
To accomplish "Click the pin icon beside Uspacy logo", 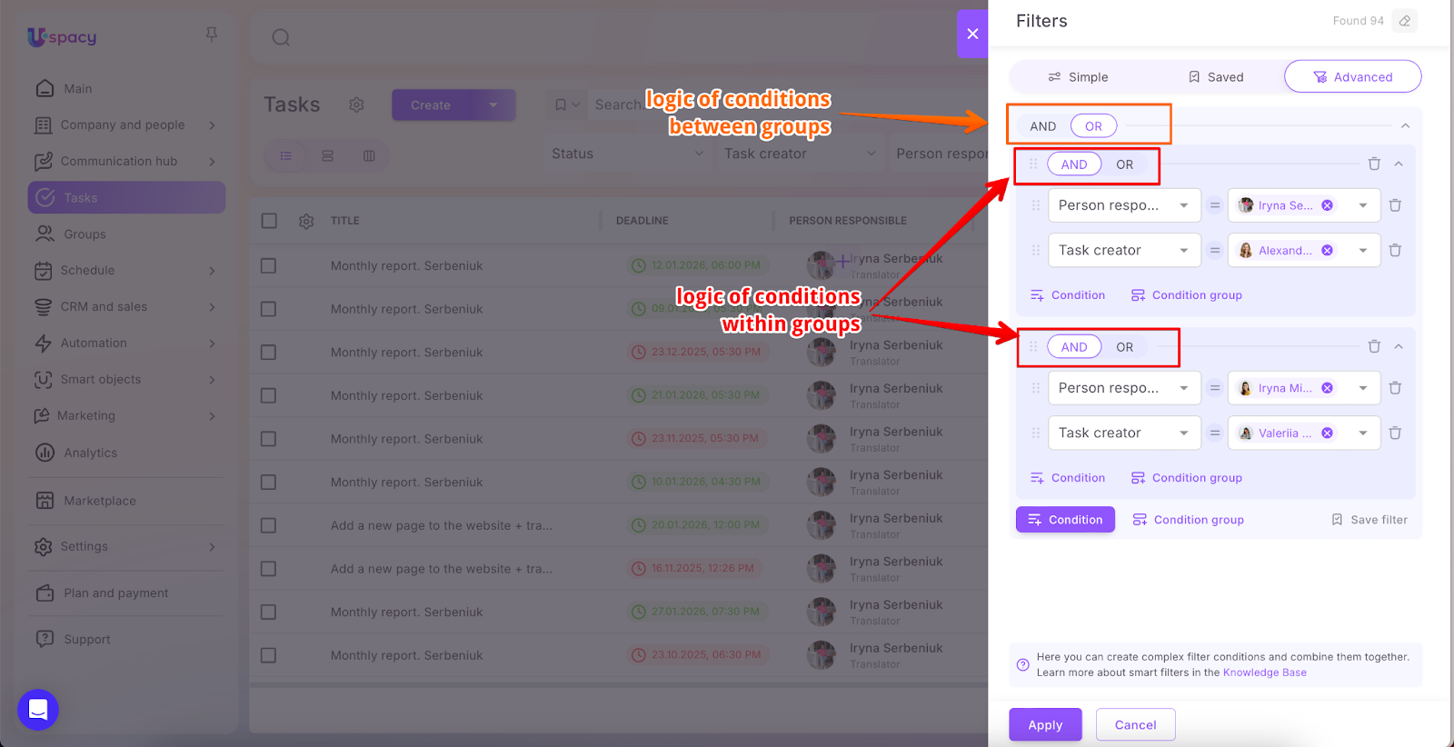I will click(211, 35).
